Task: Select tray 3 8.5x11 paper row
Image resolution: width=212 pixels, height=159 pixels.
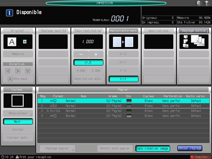Action: click(x=123, y=111)
